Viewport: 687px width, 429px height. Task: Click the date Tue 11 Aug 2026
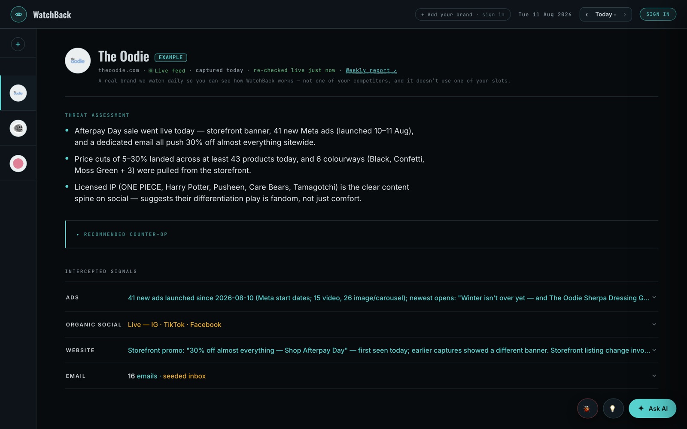(545, 15)
